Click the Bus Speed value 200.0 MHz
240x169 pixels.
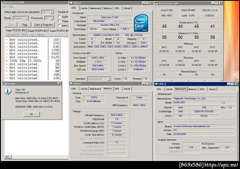[x=98, y=66]
